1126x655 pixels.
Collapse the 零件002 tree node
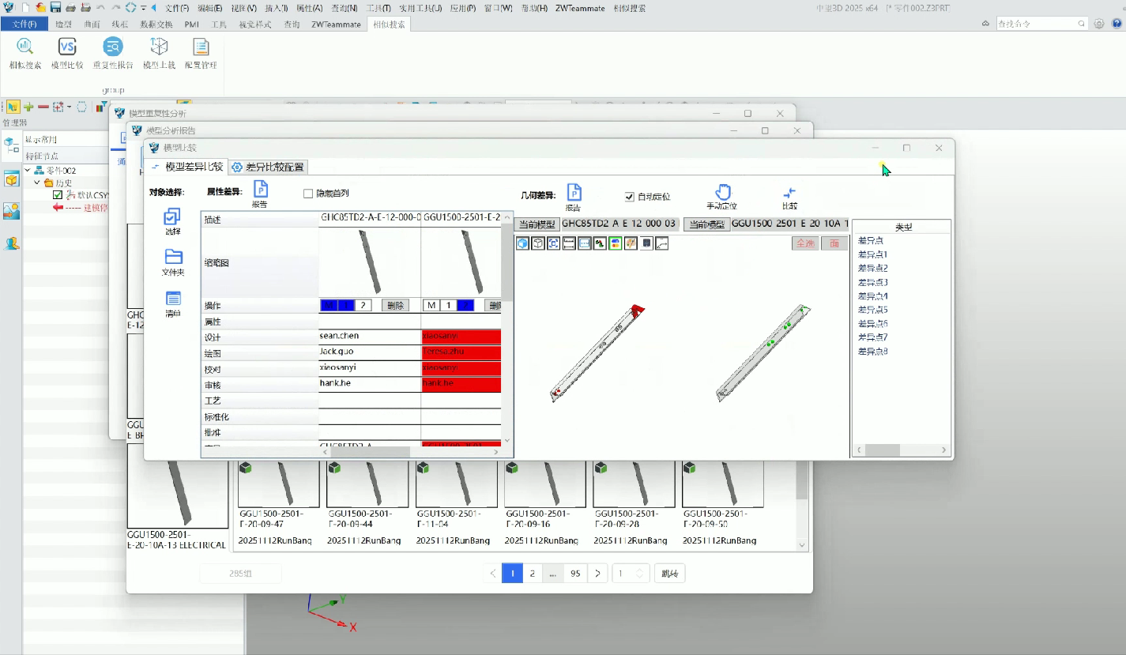28,171
